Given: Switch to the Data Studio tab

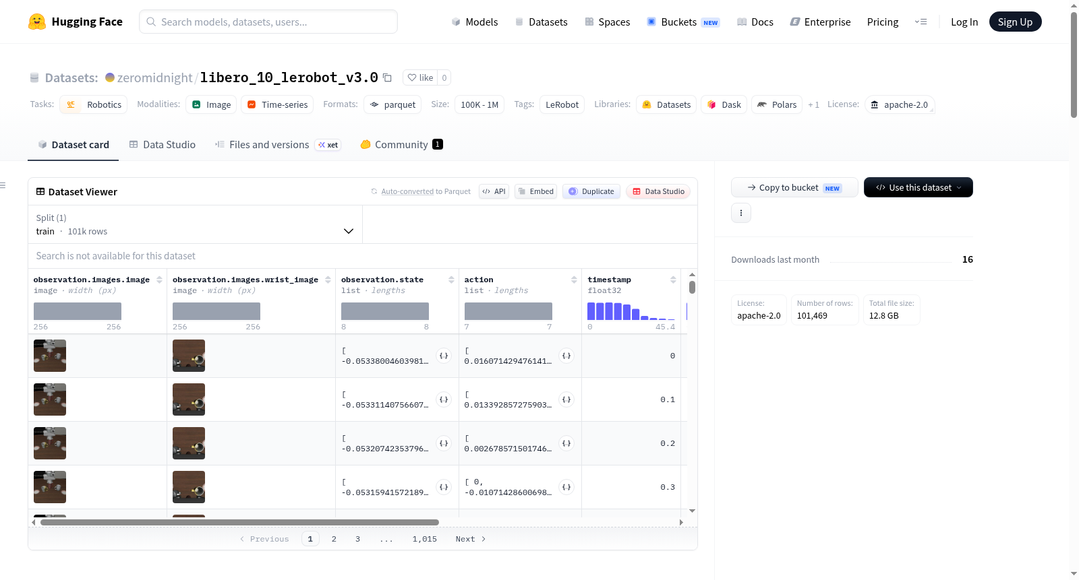Looking at the screenshot, I should (163, 144).
